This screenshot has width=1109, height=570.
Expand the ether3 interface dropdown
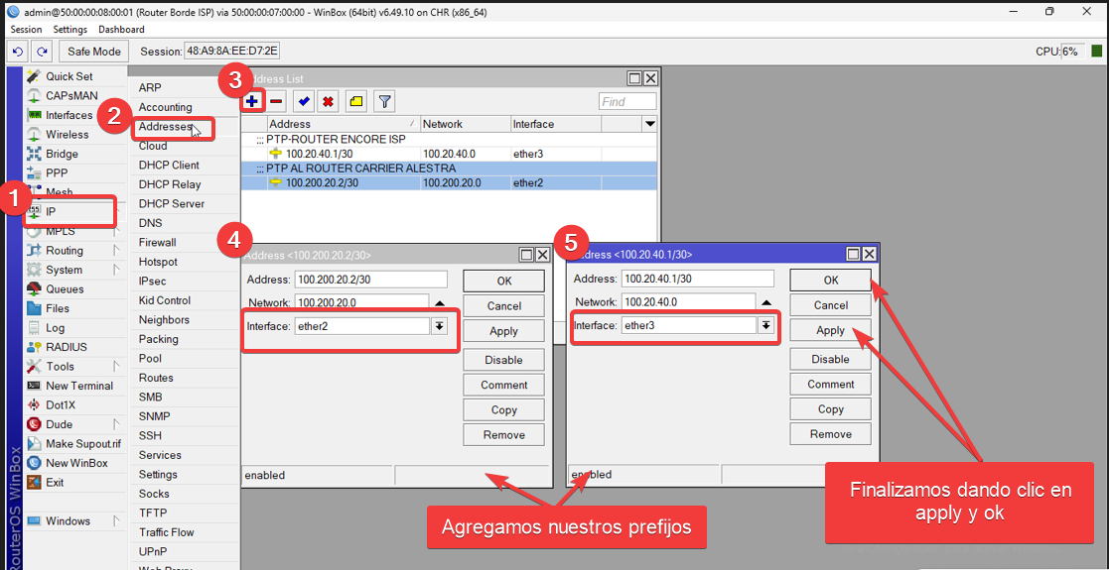pyautogui.click(x=765, y=325)
